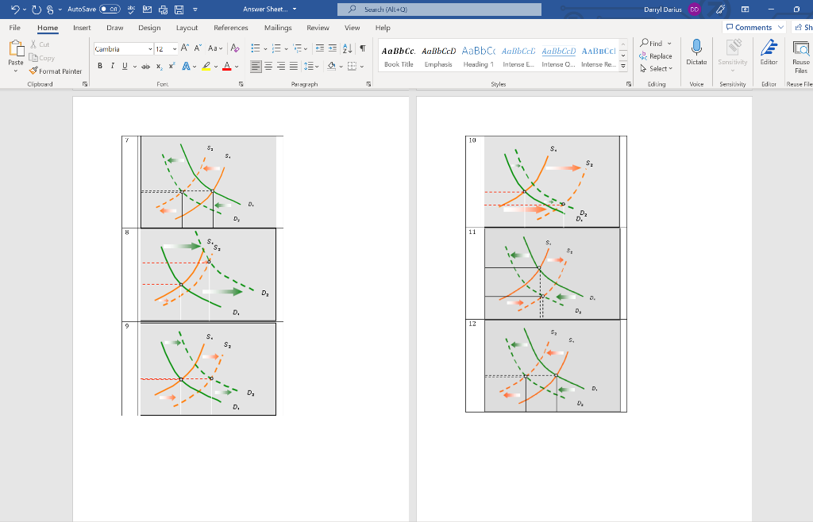Image resolution: width=813 pixels, height=522 pixels.
Task: Click Decrease Font Size icon
Action: (198, 48)
